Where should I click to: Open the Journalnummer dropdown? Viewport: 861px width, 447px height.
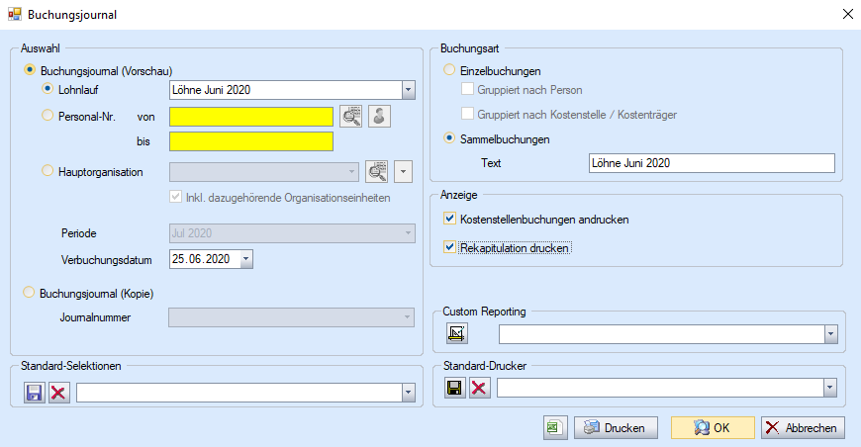tap(292, 317)
